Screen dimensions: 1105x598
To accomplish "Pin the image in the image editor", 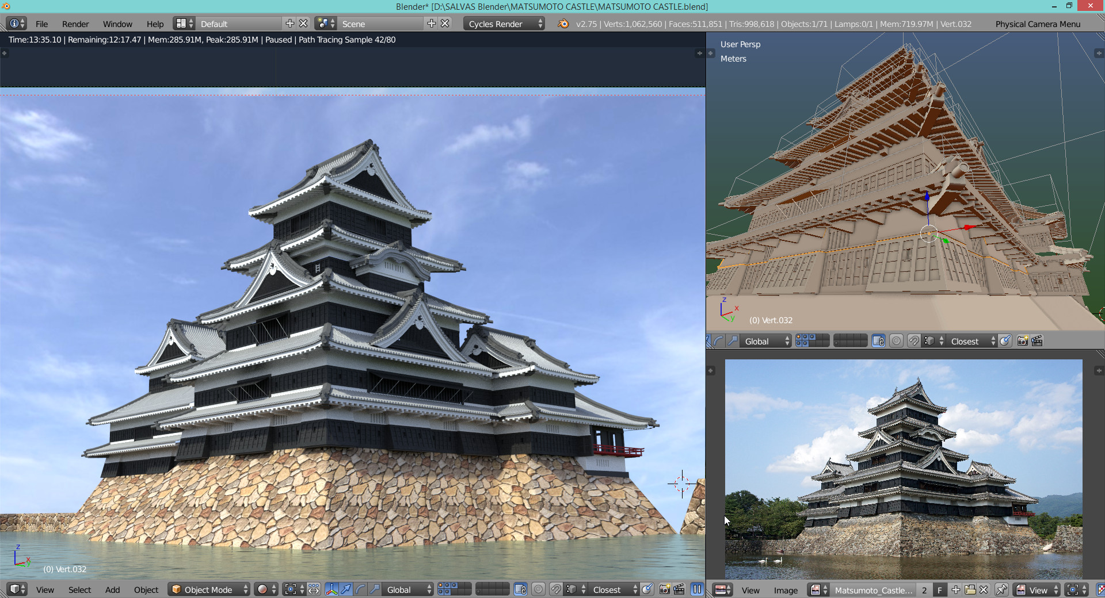I will pos(1001,590).
